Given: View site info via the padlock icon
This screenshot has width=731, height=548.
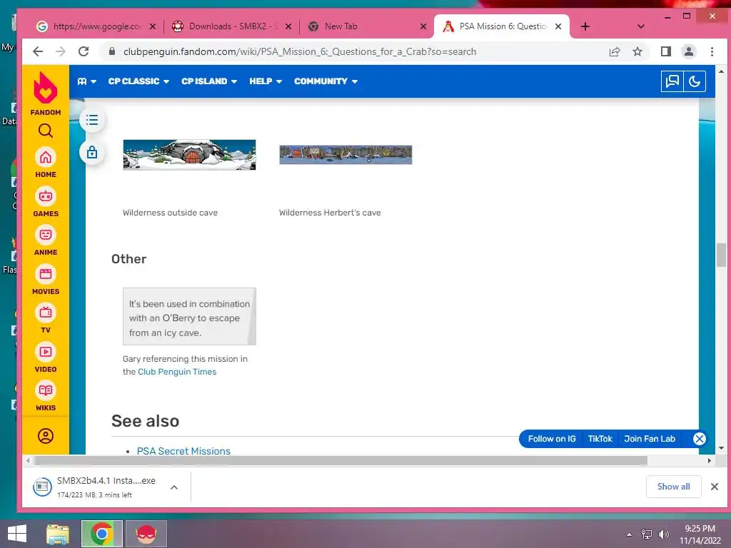Looking at the screenshot, I should [x=112, y=51].
